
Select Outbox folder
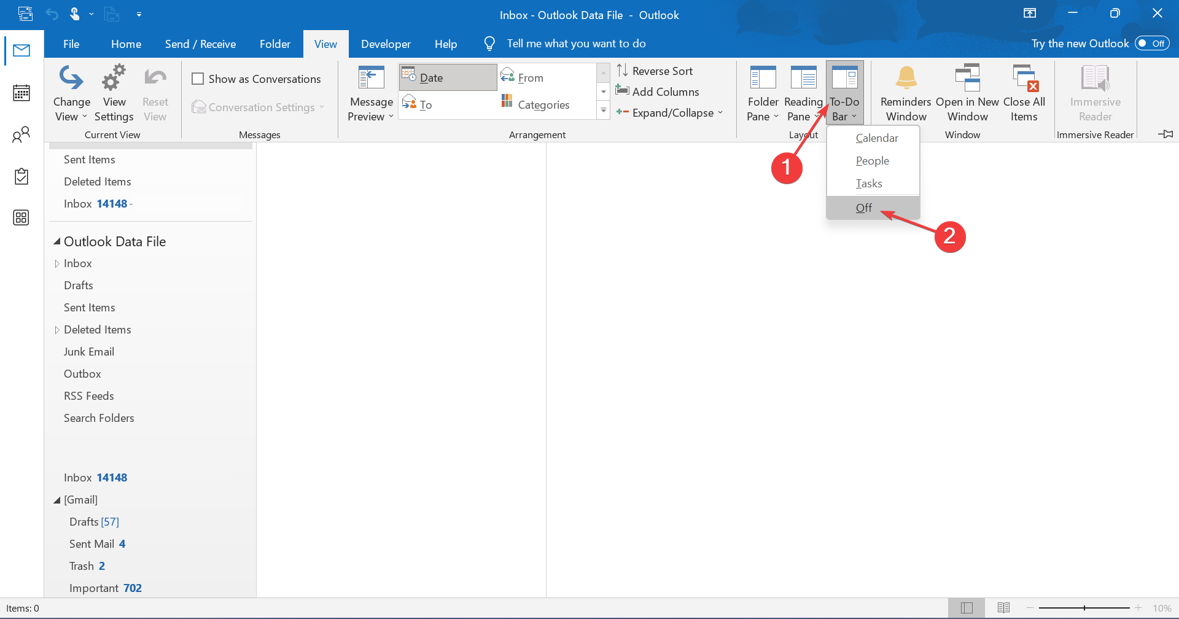(82, 374)
